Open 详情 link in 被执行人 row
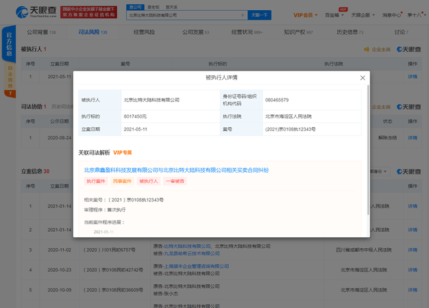 click(x=413, y=77)
